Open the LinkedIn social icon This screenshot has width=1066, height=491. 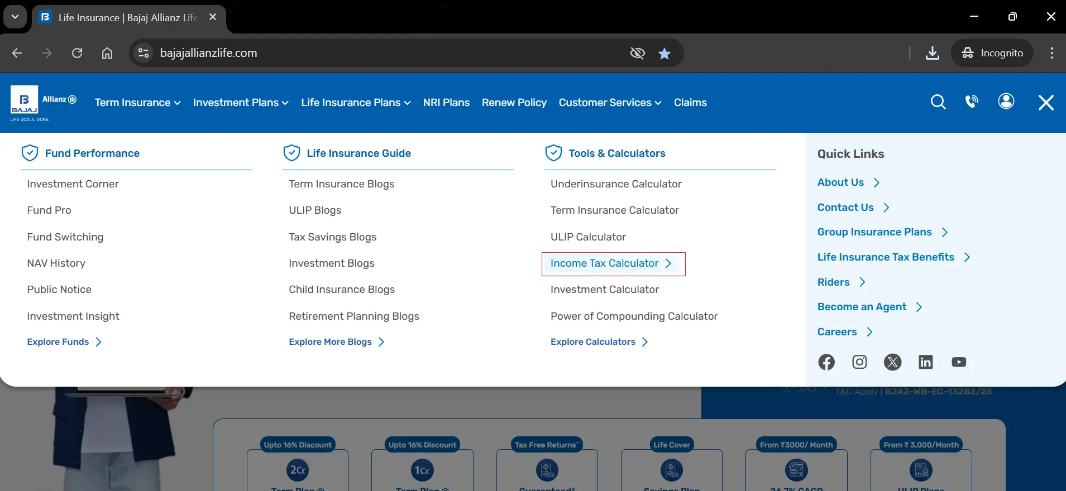pos(926,362)
